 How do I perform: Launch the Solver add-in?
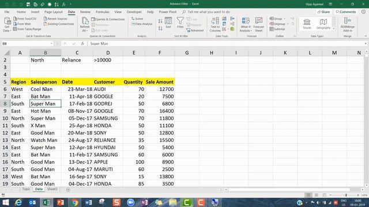point(137,18)
